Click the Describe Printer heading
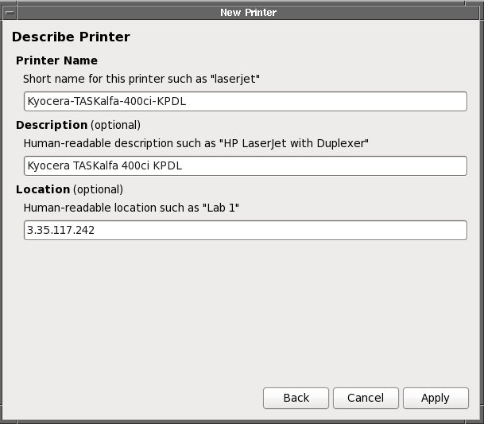This screenshot has width=484, height=424. click(x=71, y=37)
